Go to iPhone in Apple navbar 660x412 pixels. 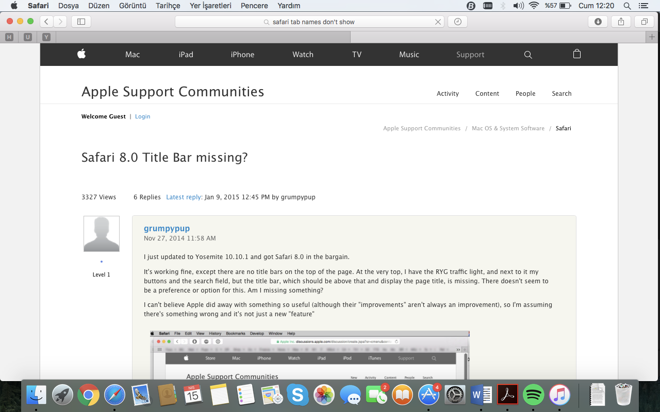pos(242,55)
